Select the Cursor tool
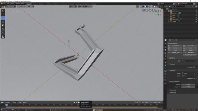This screenshot has width=198, height=111. [3, 14]
